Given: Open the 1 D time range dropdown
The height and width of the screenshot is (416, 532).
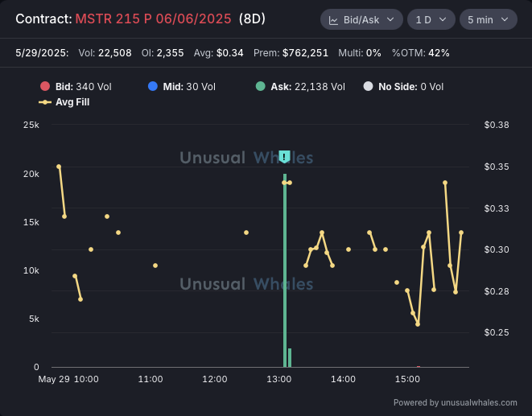Looking at the screenshot, I should pos(431,19).
